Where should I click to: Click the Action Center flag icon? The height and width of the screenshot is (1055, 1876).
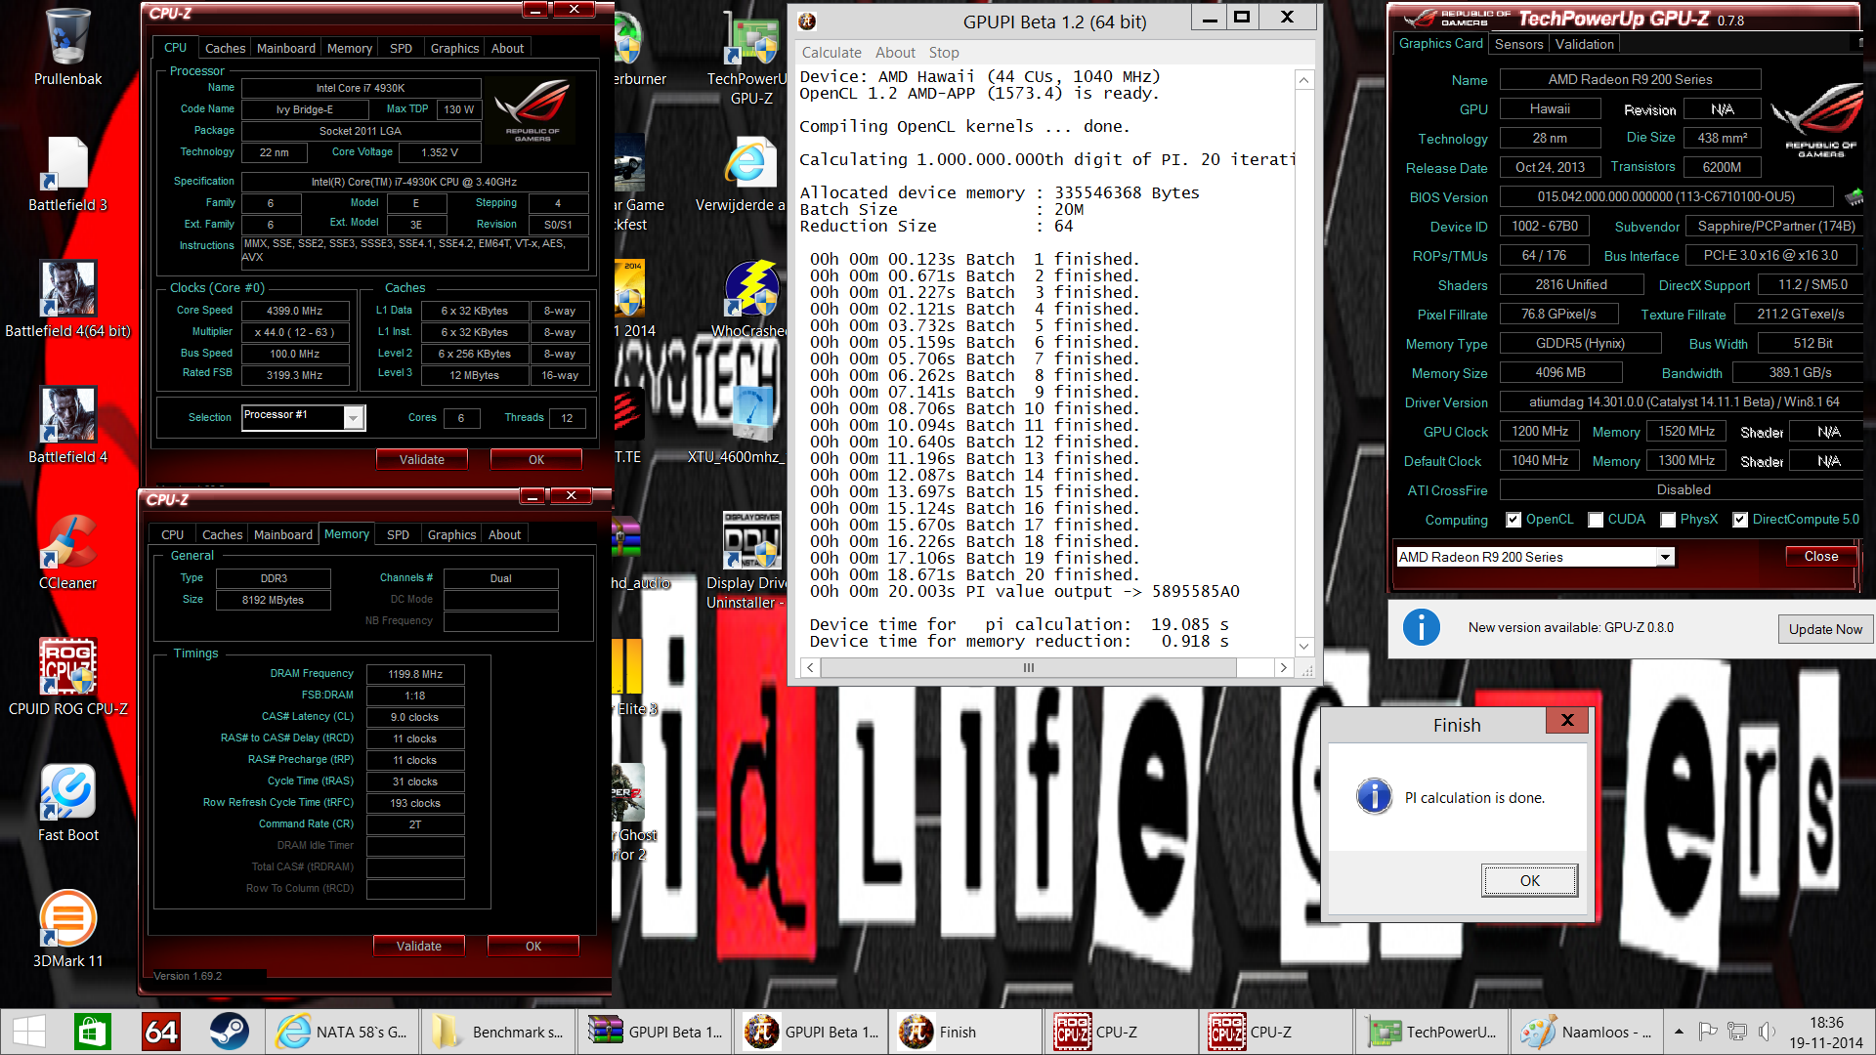[x=1708, y=1031]
